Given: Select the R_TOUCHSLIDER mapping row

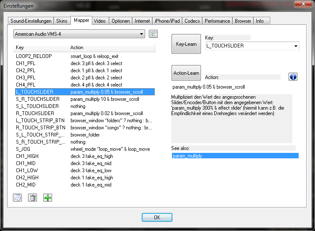Looking at the screenshot, I should pyautogui.click(x=85, y=113).
